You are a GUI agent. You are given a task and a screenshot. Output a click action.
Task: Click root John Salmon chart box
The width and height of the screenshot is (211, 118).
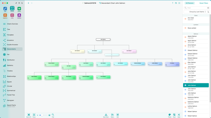click(x=103, y=39)
